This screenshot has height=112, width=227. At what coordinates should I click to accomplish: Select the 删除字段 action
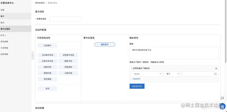(x=68, y=61)
